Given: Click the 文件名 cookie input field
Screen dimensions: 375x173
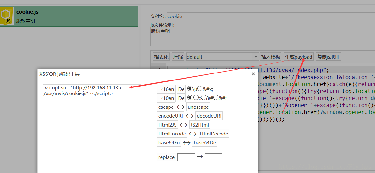Looking at the screenshot, I should tap(271, 16).
